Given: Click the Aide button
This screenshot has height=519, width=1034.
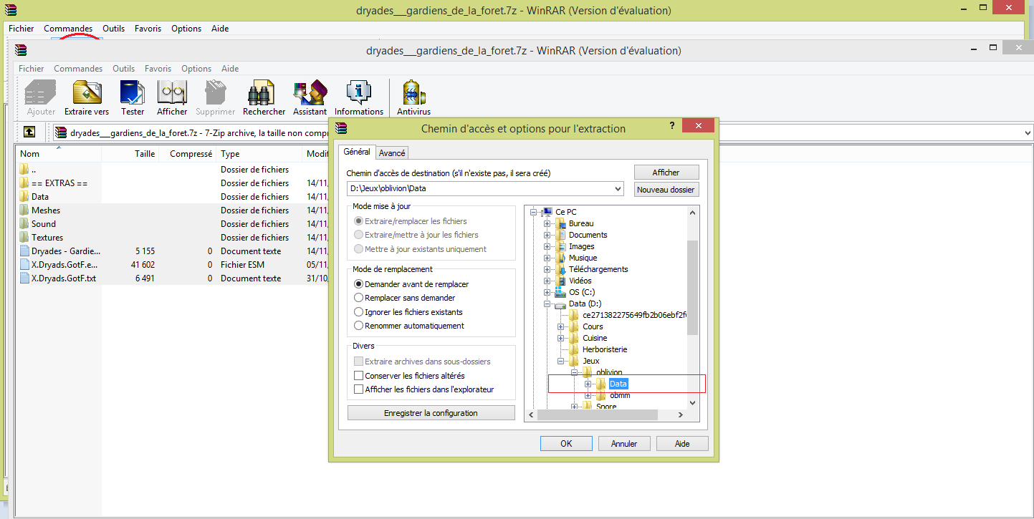Looking at the screenshot, I should coord(682,444).
